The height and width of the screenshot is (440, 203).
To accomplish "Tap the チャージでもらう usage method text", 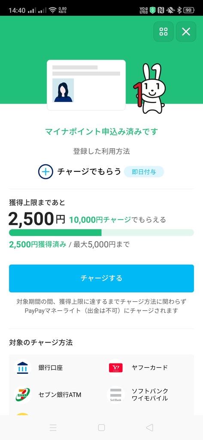I will (x=89, y=171).
